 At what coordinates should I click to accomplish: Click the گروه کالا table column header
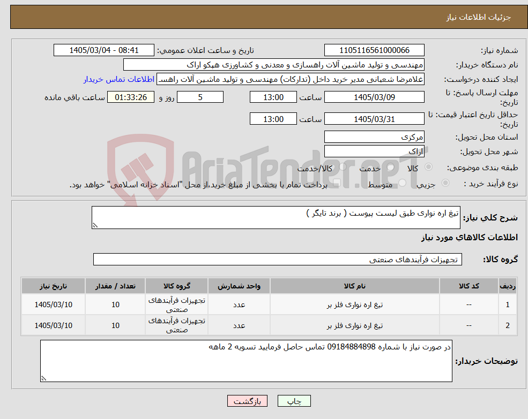tap(176, 286)
